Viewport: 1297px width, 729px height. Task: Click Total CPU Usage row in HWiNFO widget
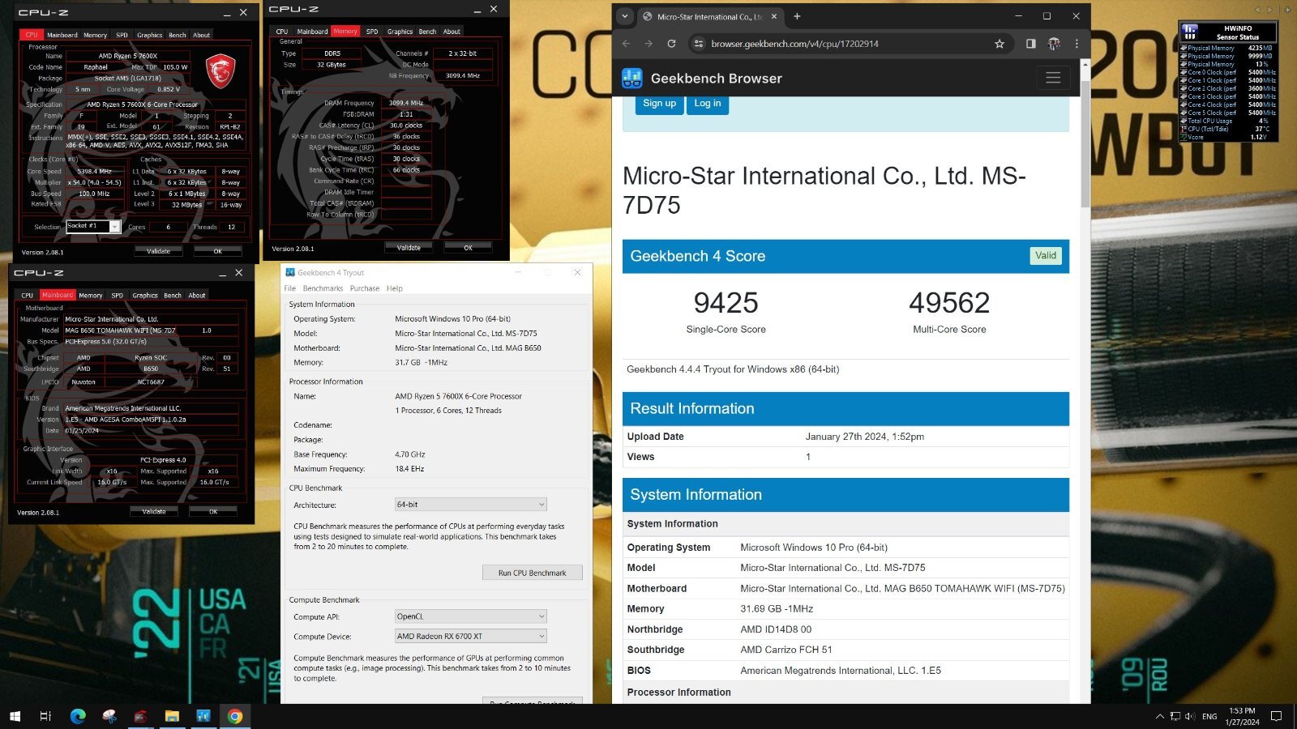[x=1227, y=121]
